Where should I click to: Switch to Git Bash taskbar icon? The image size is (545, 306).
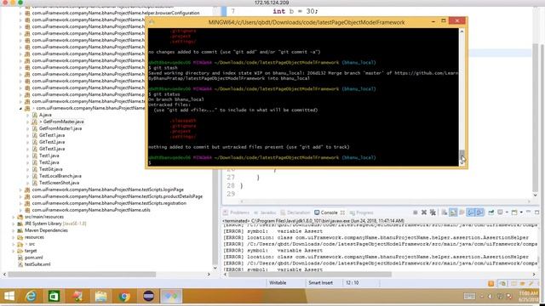[171, 297]
